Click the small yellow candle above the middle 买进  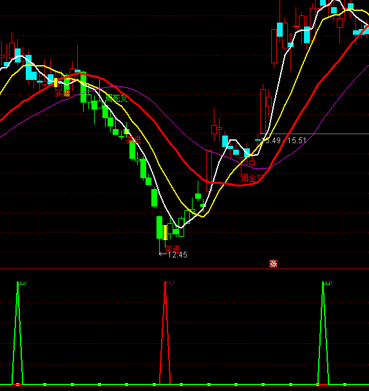coord(126,132)
